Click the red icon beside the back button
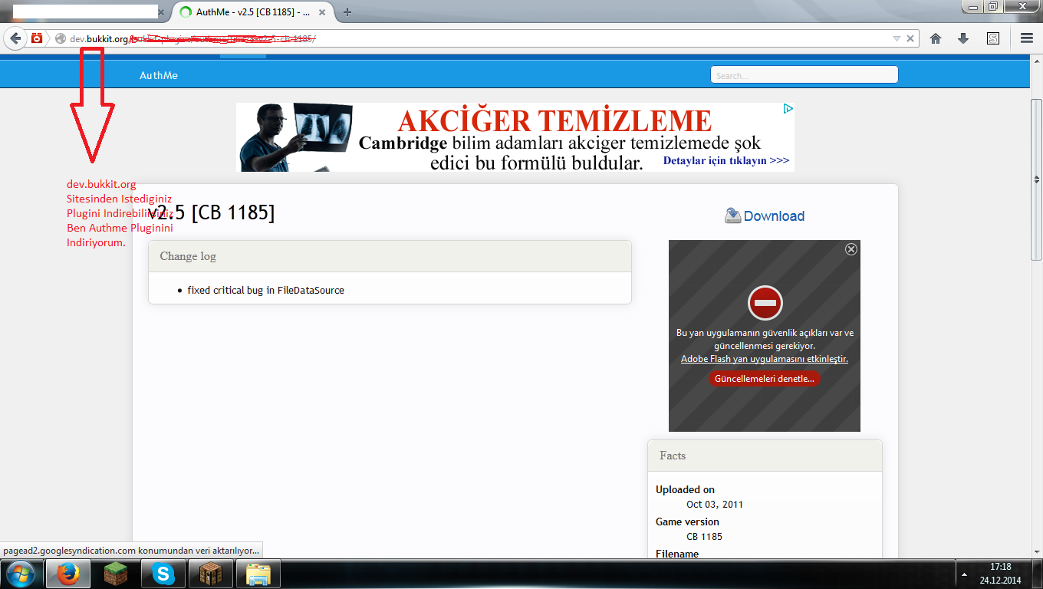 [x=36, y=38]
